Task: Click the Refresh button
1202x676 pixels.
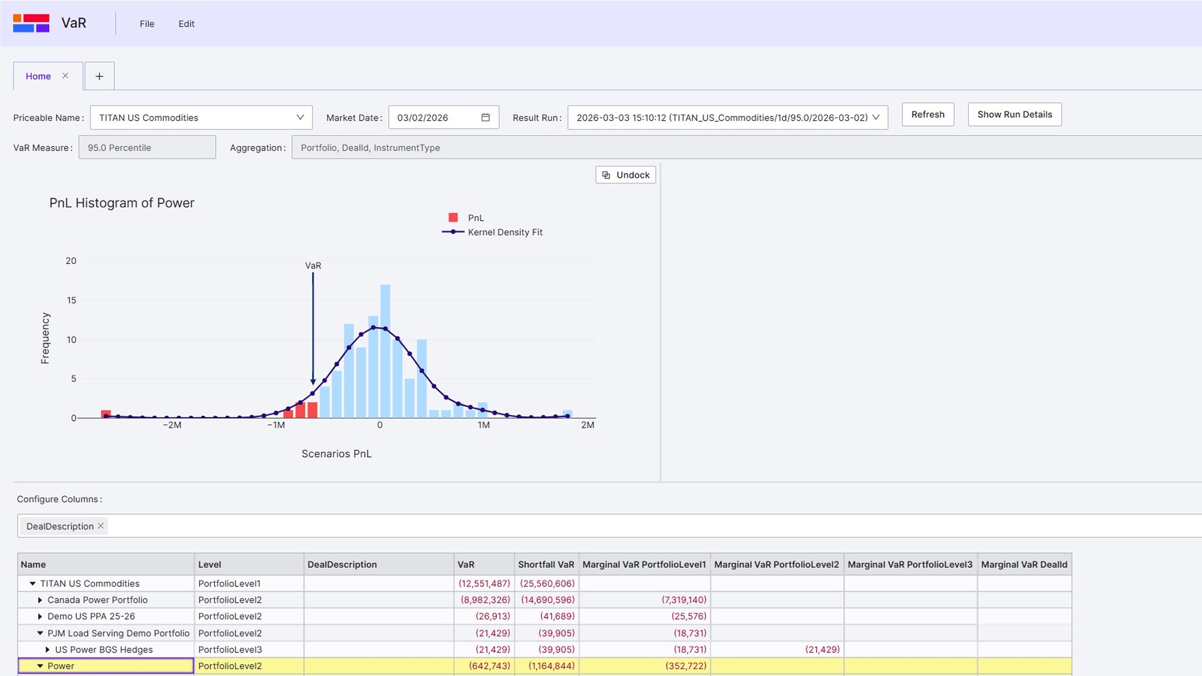Action: click(928, 114)
